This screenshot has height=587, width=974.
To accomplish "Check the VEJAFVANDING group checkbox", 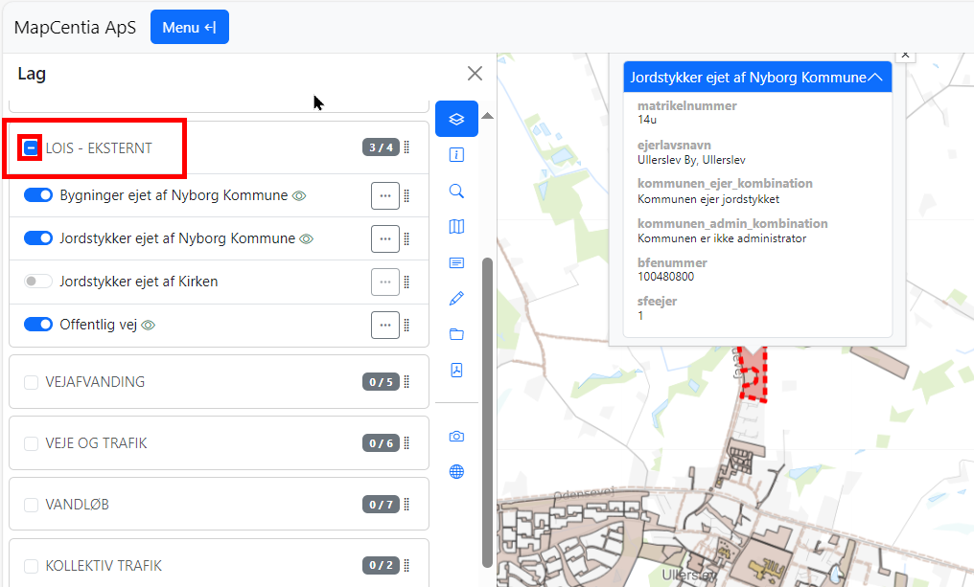I will coord(32,382).
